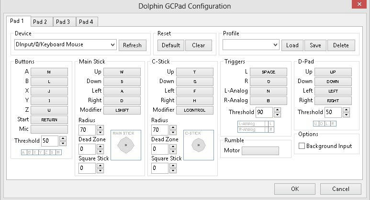The image size is (370, 200).
Task: Rebind C-Stick Up mapped to T
Action: 195,72
